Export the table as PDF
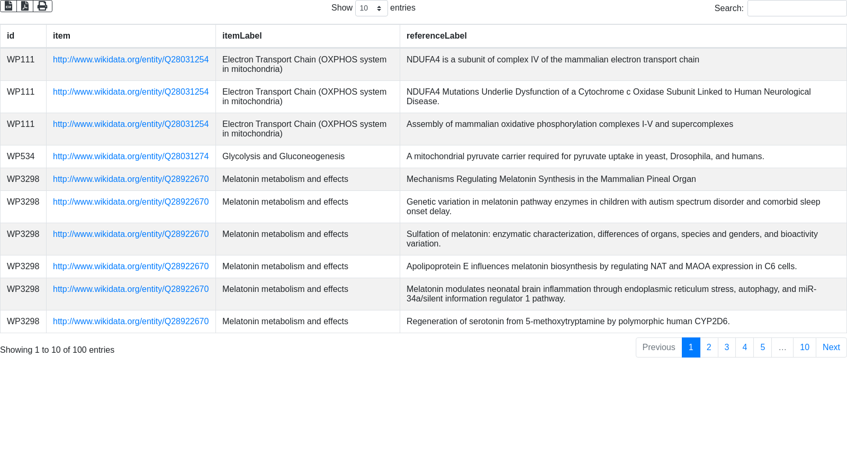Viewport: 847px width, 476px height. (x=25, y=6)
